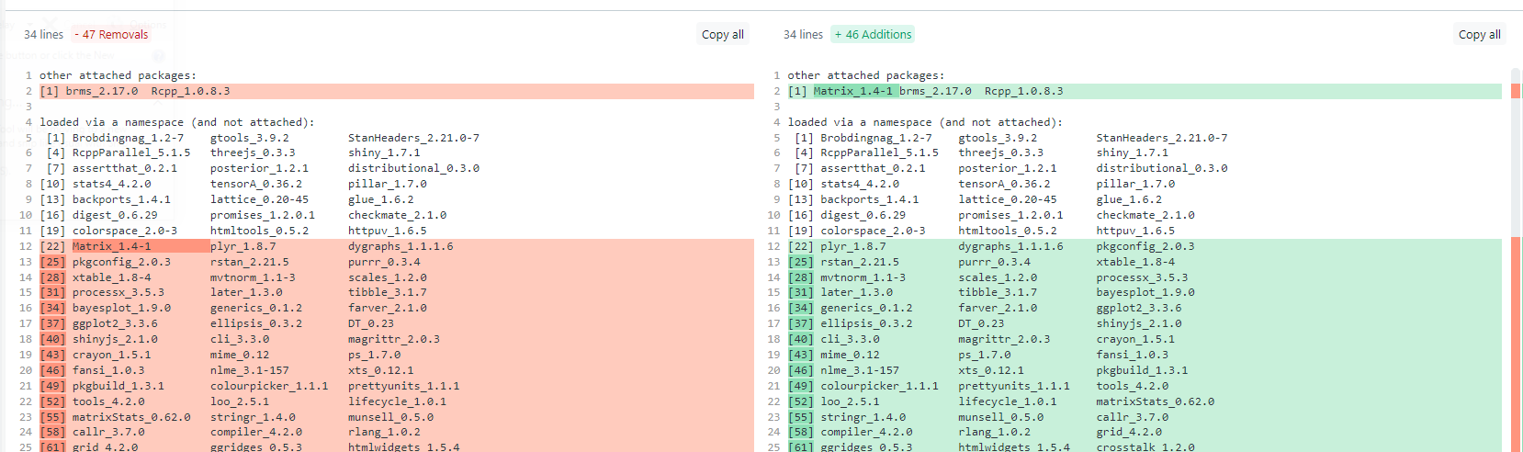Click Rcpp_1.0.8.3 in the additions pane
The image size is (1523, 452).
[x=1023, y=91]
